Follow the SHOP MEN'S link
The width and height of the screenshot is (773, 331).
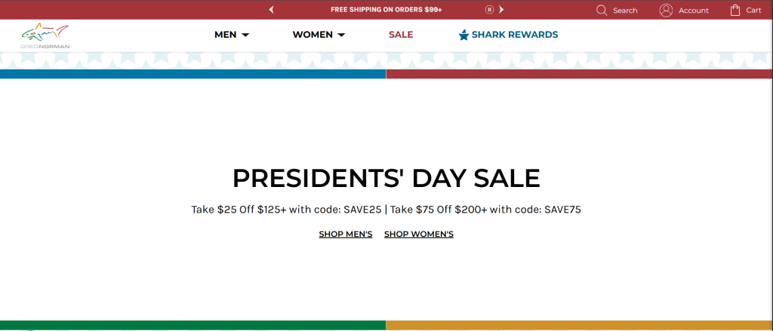pos(346,234)
